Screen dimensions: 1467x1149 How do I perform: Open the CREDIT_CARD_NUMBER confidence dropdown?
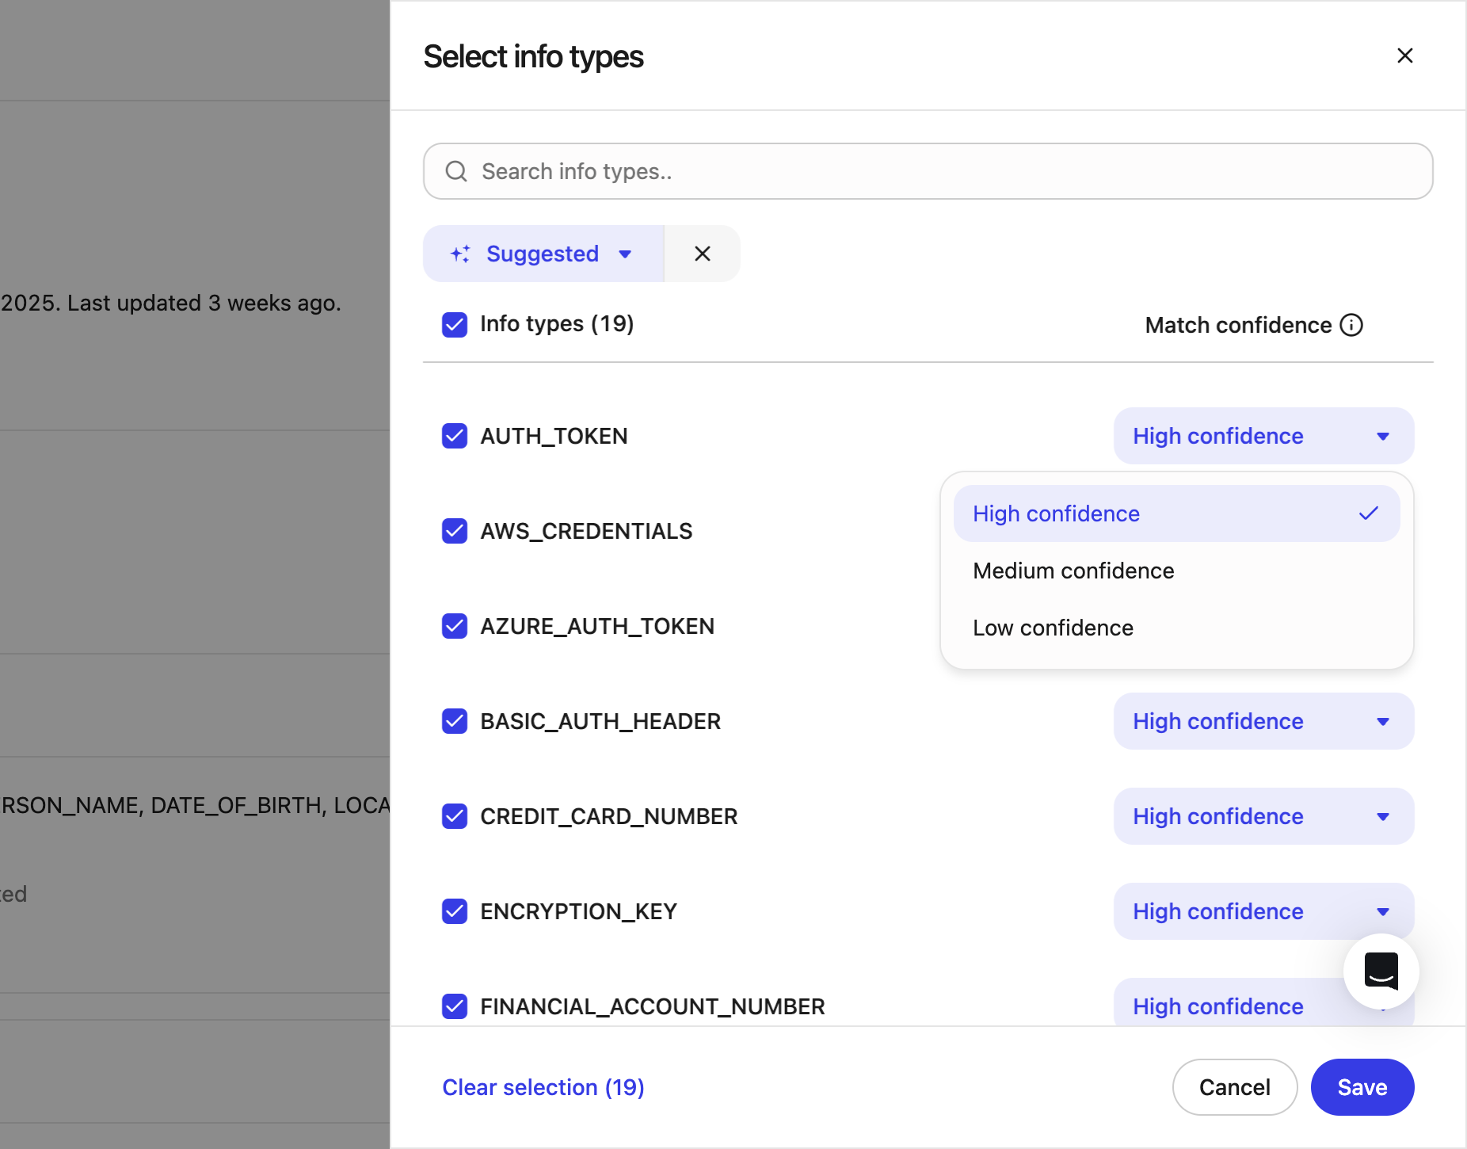(1263, 816)
